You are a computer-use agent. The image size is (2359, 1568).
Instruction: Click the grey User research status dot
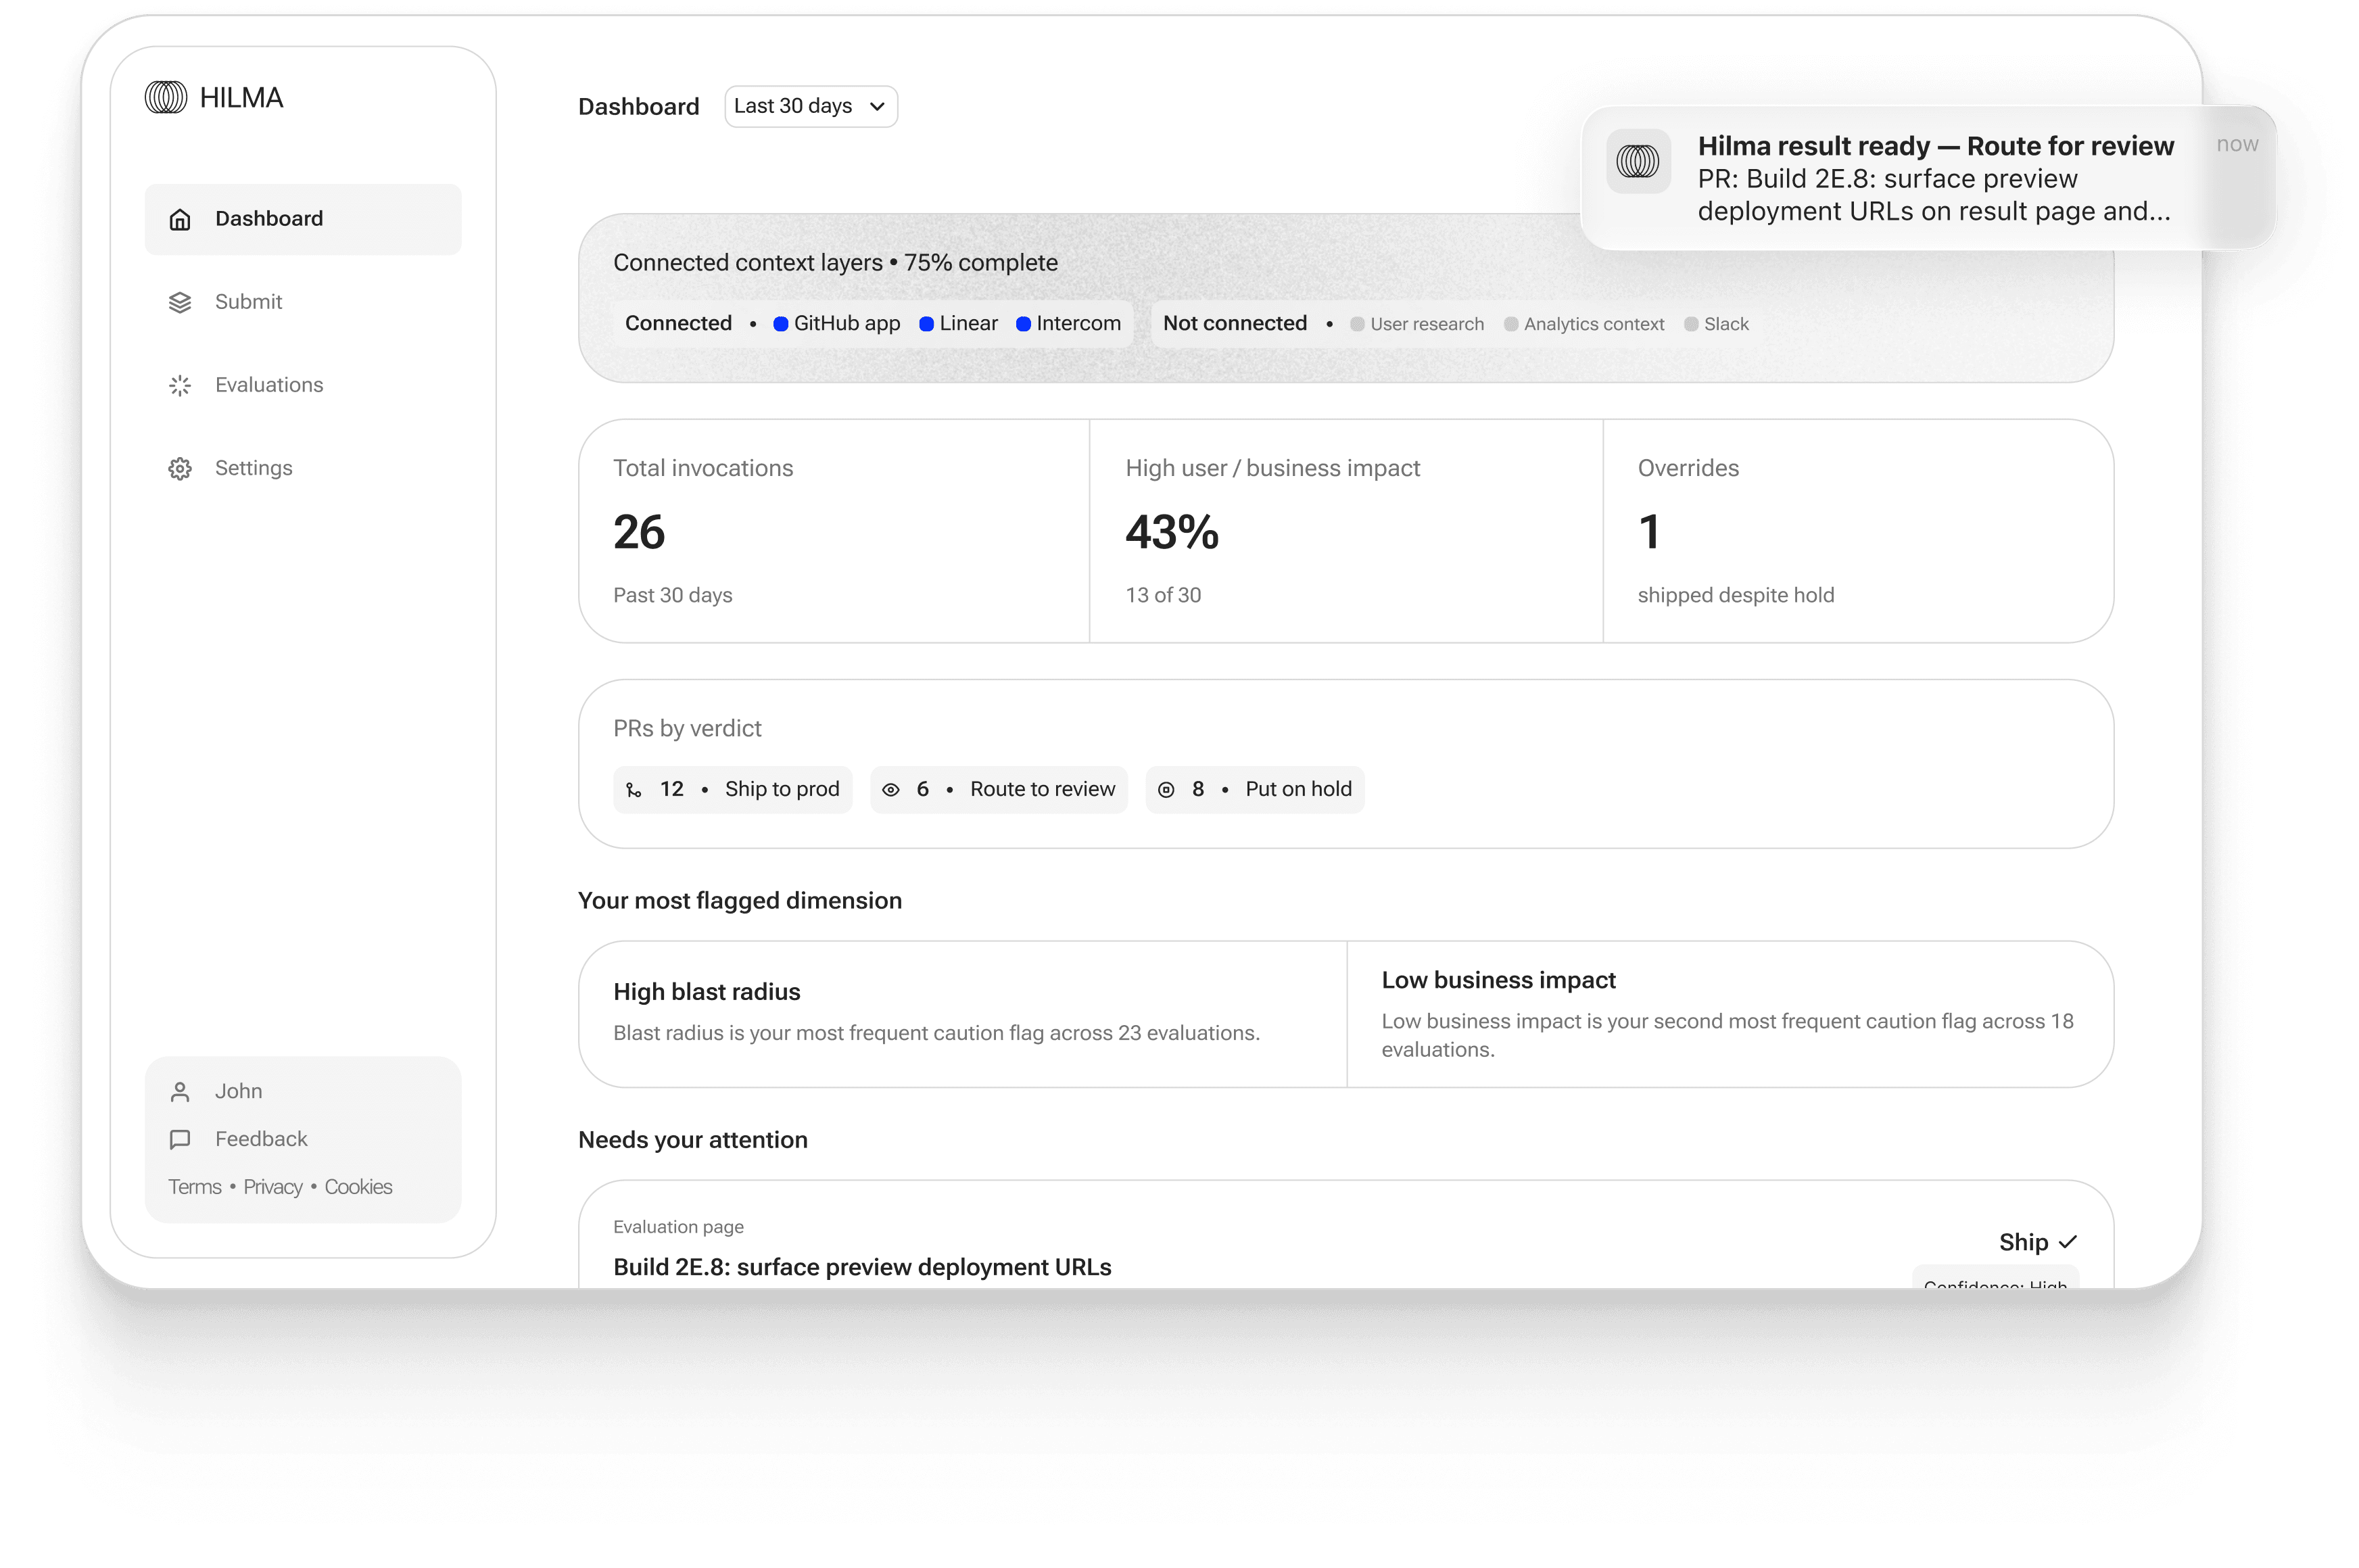1357,324
